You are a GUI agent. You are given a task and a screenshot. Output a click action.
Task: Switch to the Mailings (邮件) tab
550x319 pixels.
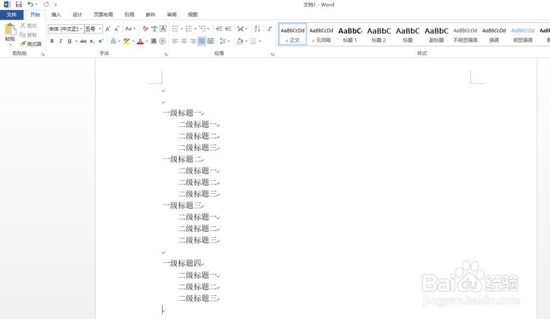151,15
